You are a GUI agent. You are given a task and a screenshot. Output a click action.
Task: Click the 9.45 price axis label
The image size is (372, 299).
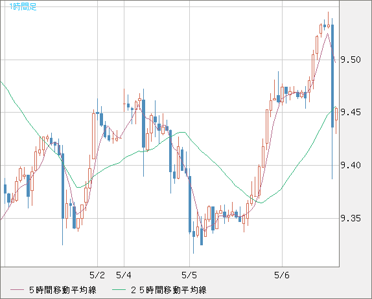tap(351, 112)
